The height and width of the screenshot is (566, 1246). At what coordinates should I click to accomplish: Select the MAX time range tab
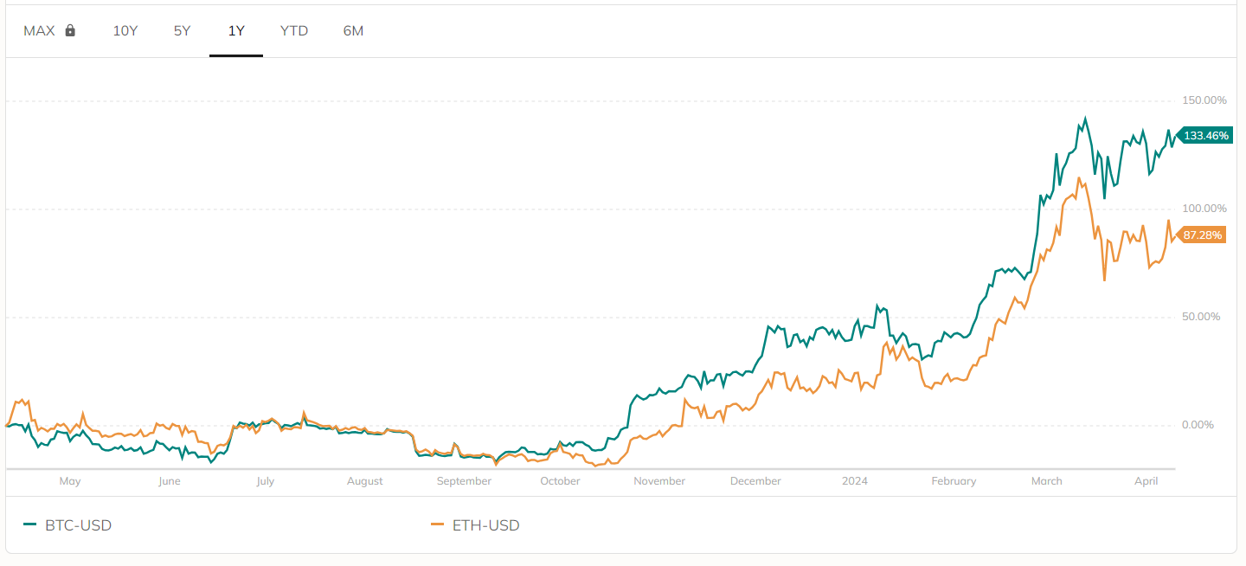49,30
